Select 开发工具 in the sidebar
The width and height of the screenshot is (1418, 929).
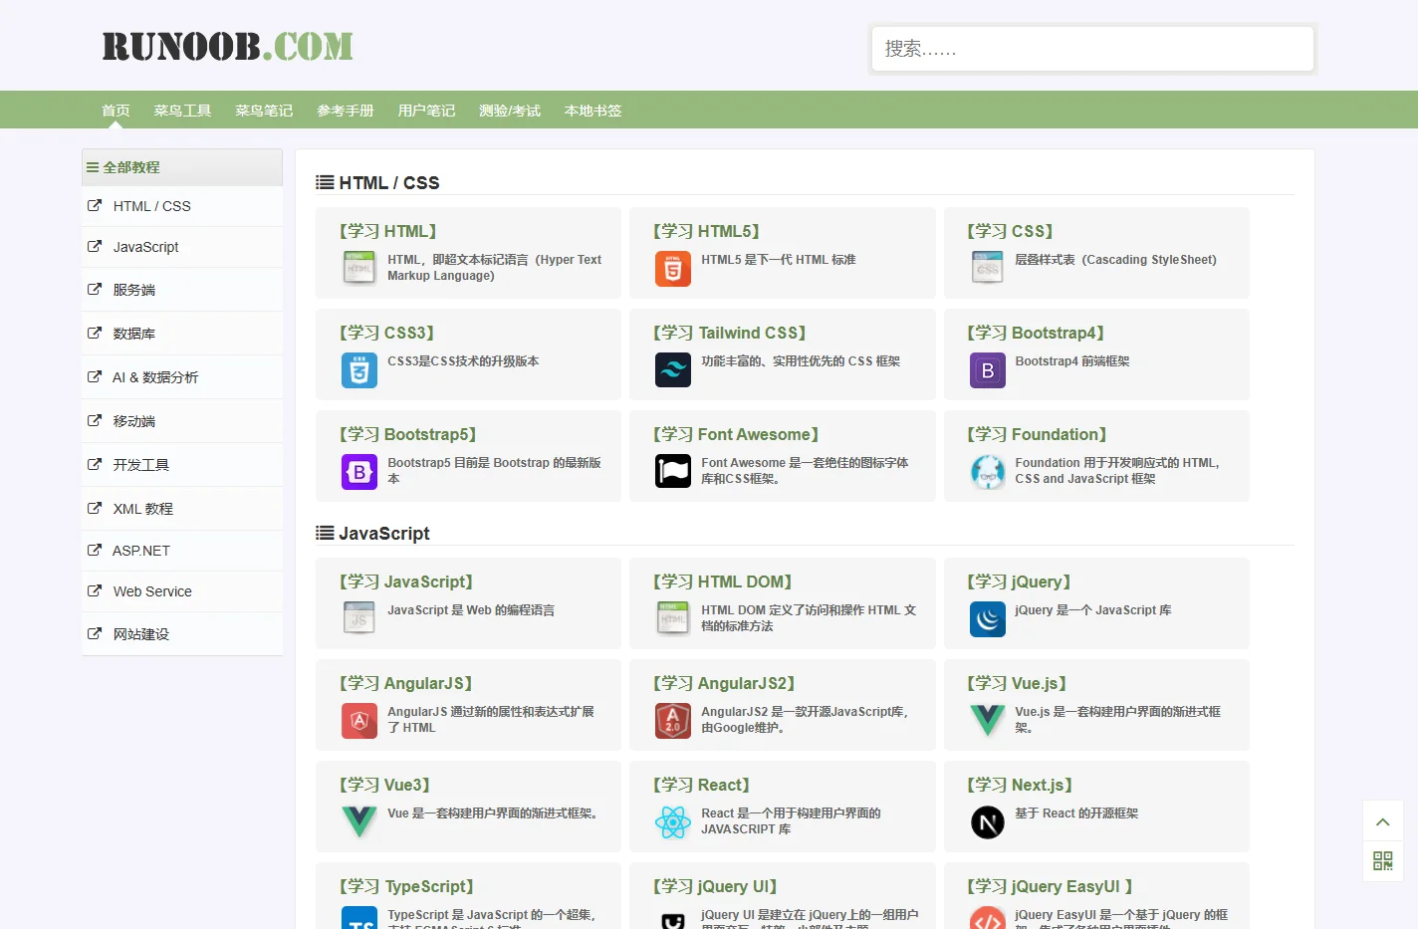(x=182, y=465)
